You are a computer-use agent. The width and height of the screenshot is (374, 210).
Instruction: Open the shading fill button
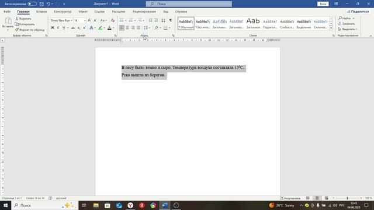point(156,28)
